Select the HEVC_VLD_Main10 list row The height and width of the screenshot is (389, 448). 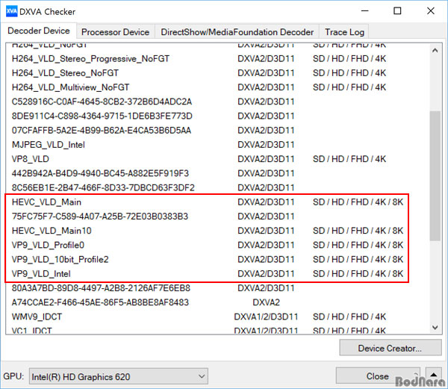[x=52, y=231]
